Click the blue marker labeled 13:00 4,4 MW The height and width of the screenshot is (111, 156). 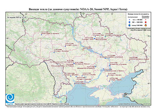54,52
